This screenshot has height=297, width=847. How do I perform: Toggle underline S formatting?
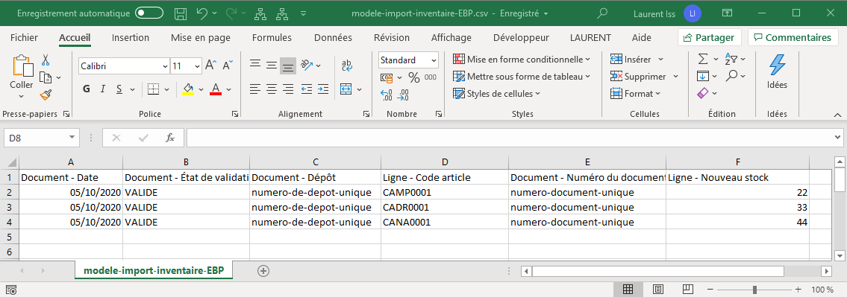[x=119, y=89]
